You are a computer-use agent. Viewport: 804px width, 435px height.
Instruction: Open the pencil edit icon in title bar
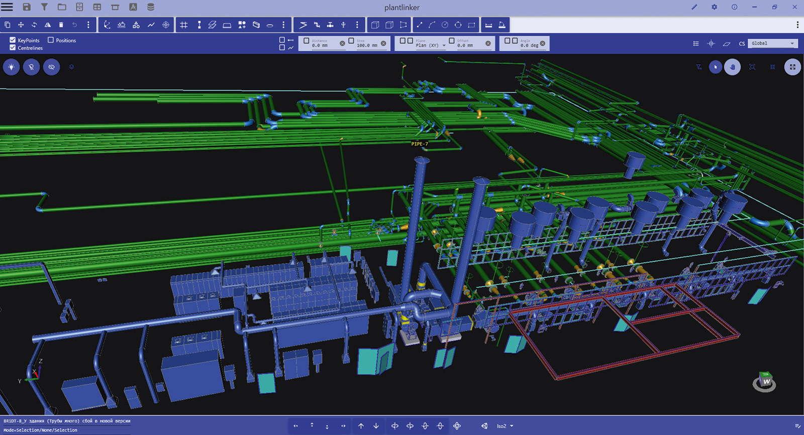pyautogui.click(x=694, y=7)
